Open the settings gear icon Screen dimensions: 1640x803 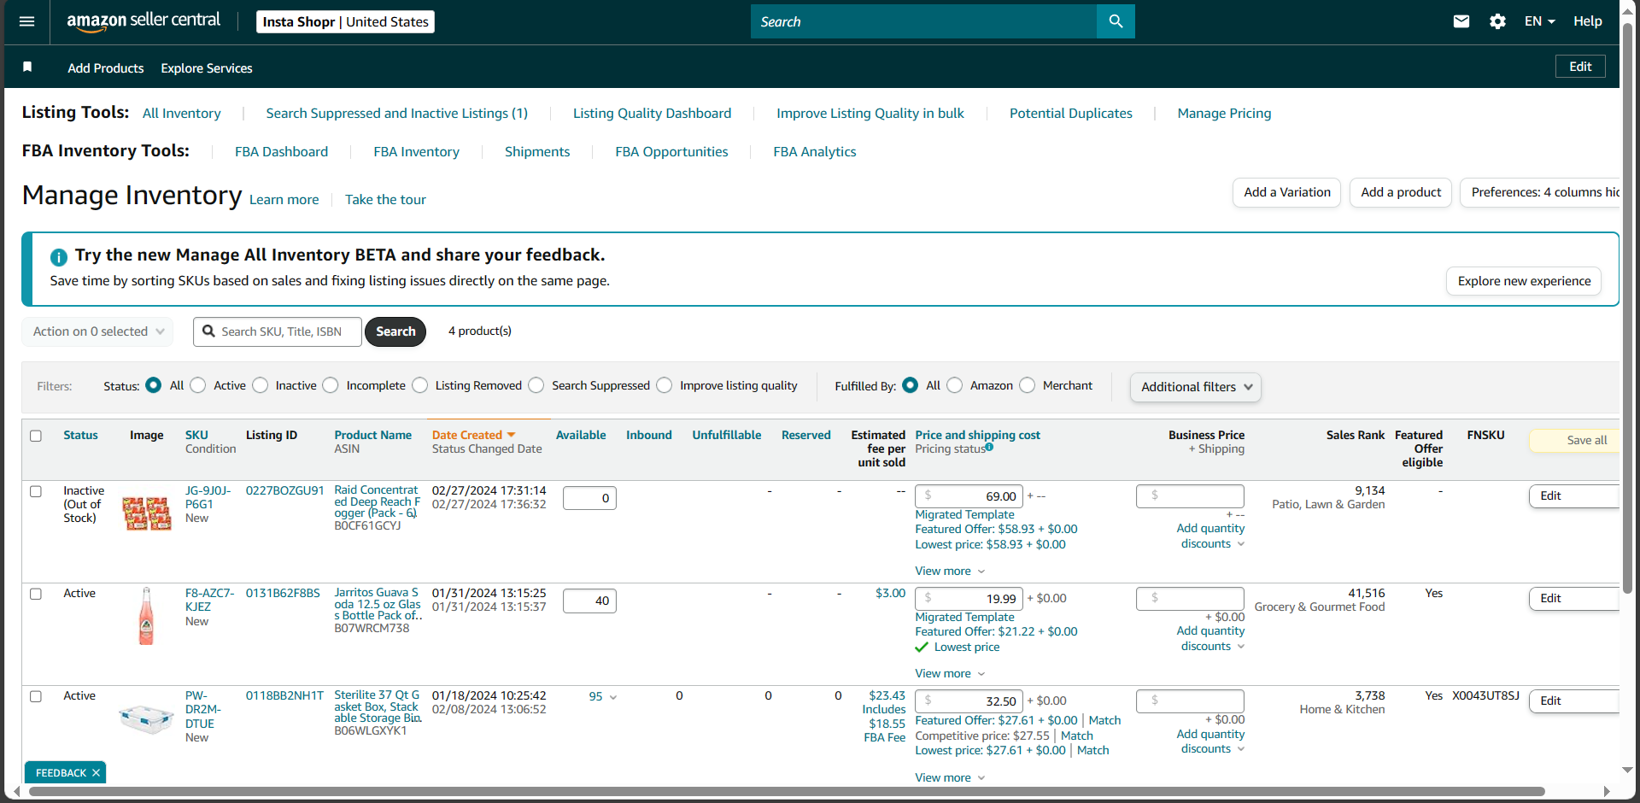(1497, 21)
